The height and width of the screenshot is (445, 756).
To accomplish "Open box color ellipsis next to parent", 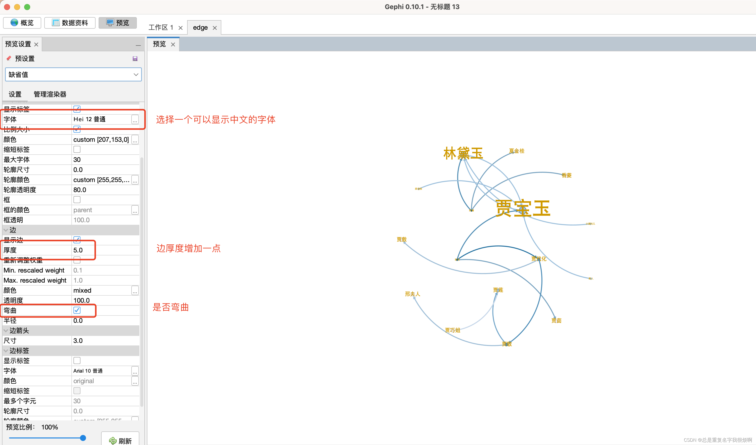I will (135, 210).
